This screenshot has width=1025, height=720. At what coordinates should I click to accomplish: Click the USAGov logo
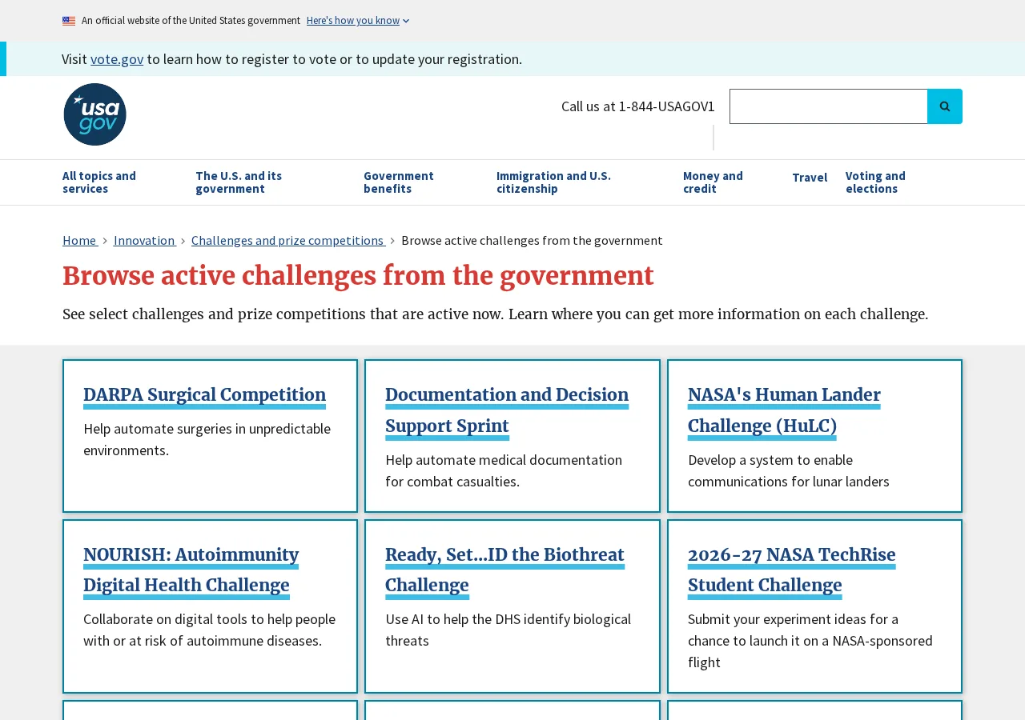click(x=94, y=114)
